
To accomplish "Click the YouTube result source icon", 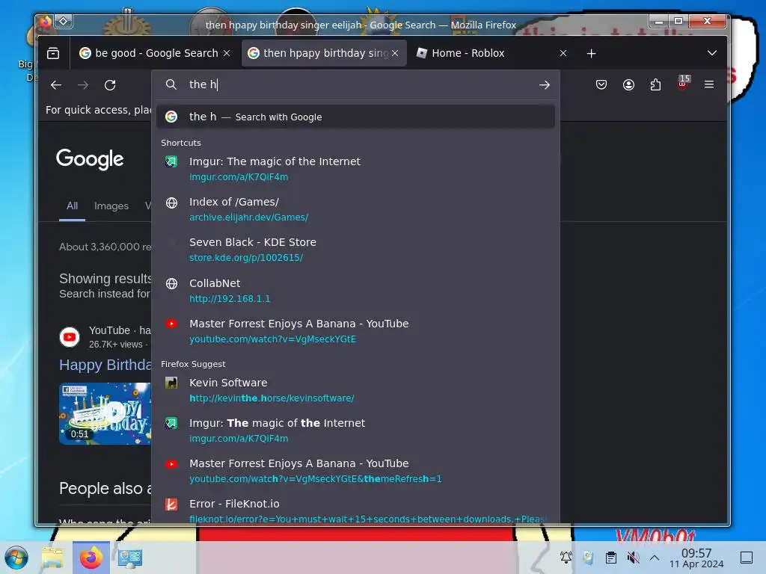I will pyautogui.click(x=70, y=337).
